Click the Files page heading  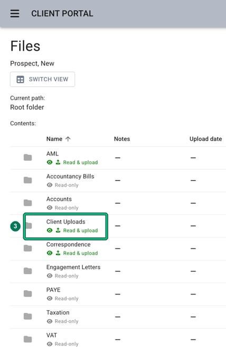click(x=25, y=46)
